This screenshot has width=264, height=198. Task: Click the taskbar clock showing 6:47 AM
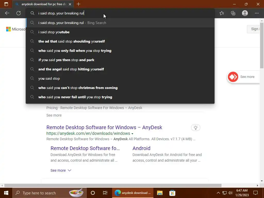pos(242,193)
